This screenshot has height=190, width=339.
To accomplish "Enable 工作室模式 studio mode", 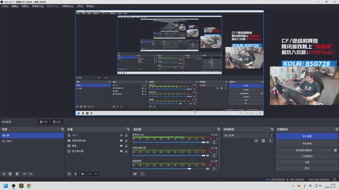I will [307, 156].
